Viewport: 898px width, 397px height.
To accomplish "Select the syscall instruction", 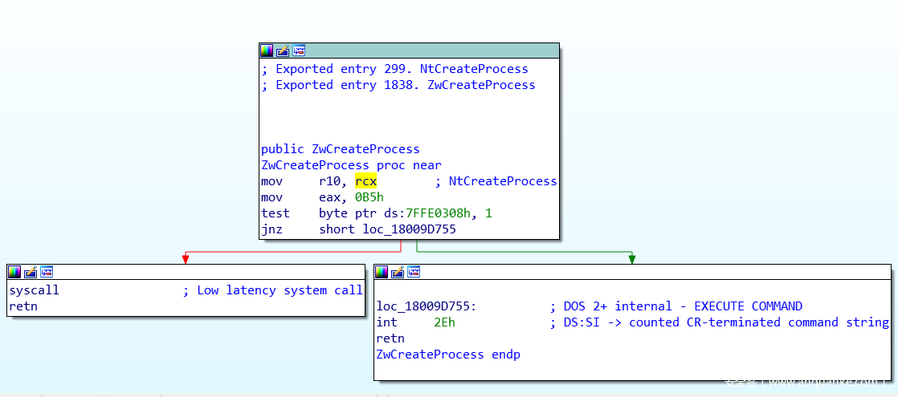I will (34, 290).
